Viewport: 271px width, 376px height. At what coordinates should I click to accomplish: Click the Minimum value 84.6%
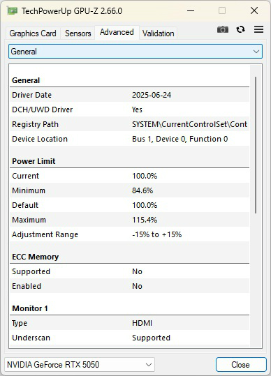(142, 190)
